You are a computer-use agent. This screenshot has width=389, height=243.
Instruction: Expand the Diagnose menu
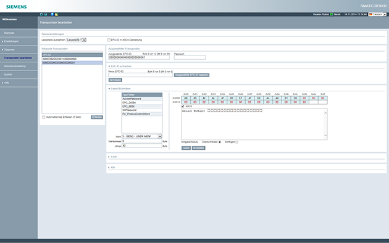click(x=9, y=49)
